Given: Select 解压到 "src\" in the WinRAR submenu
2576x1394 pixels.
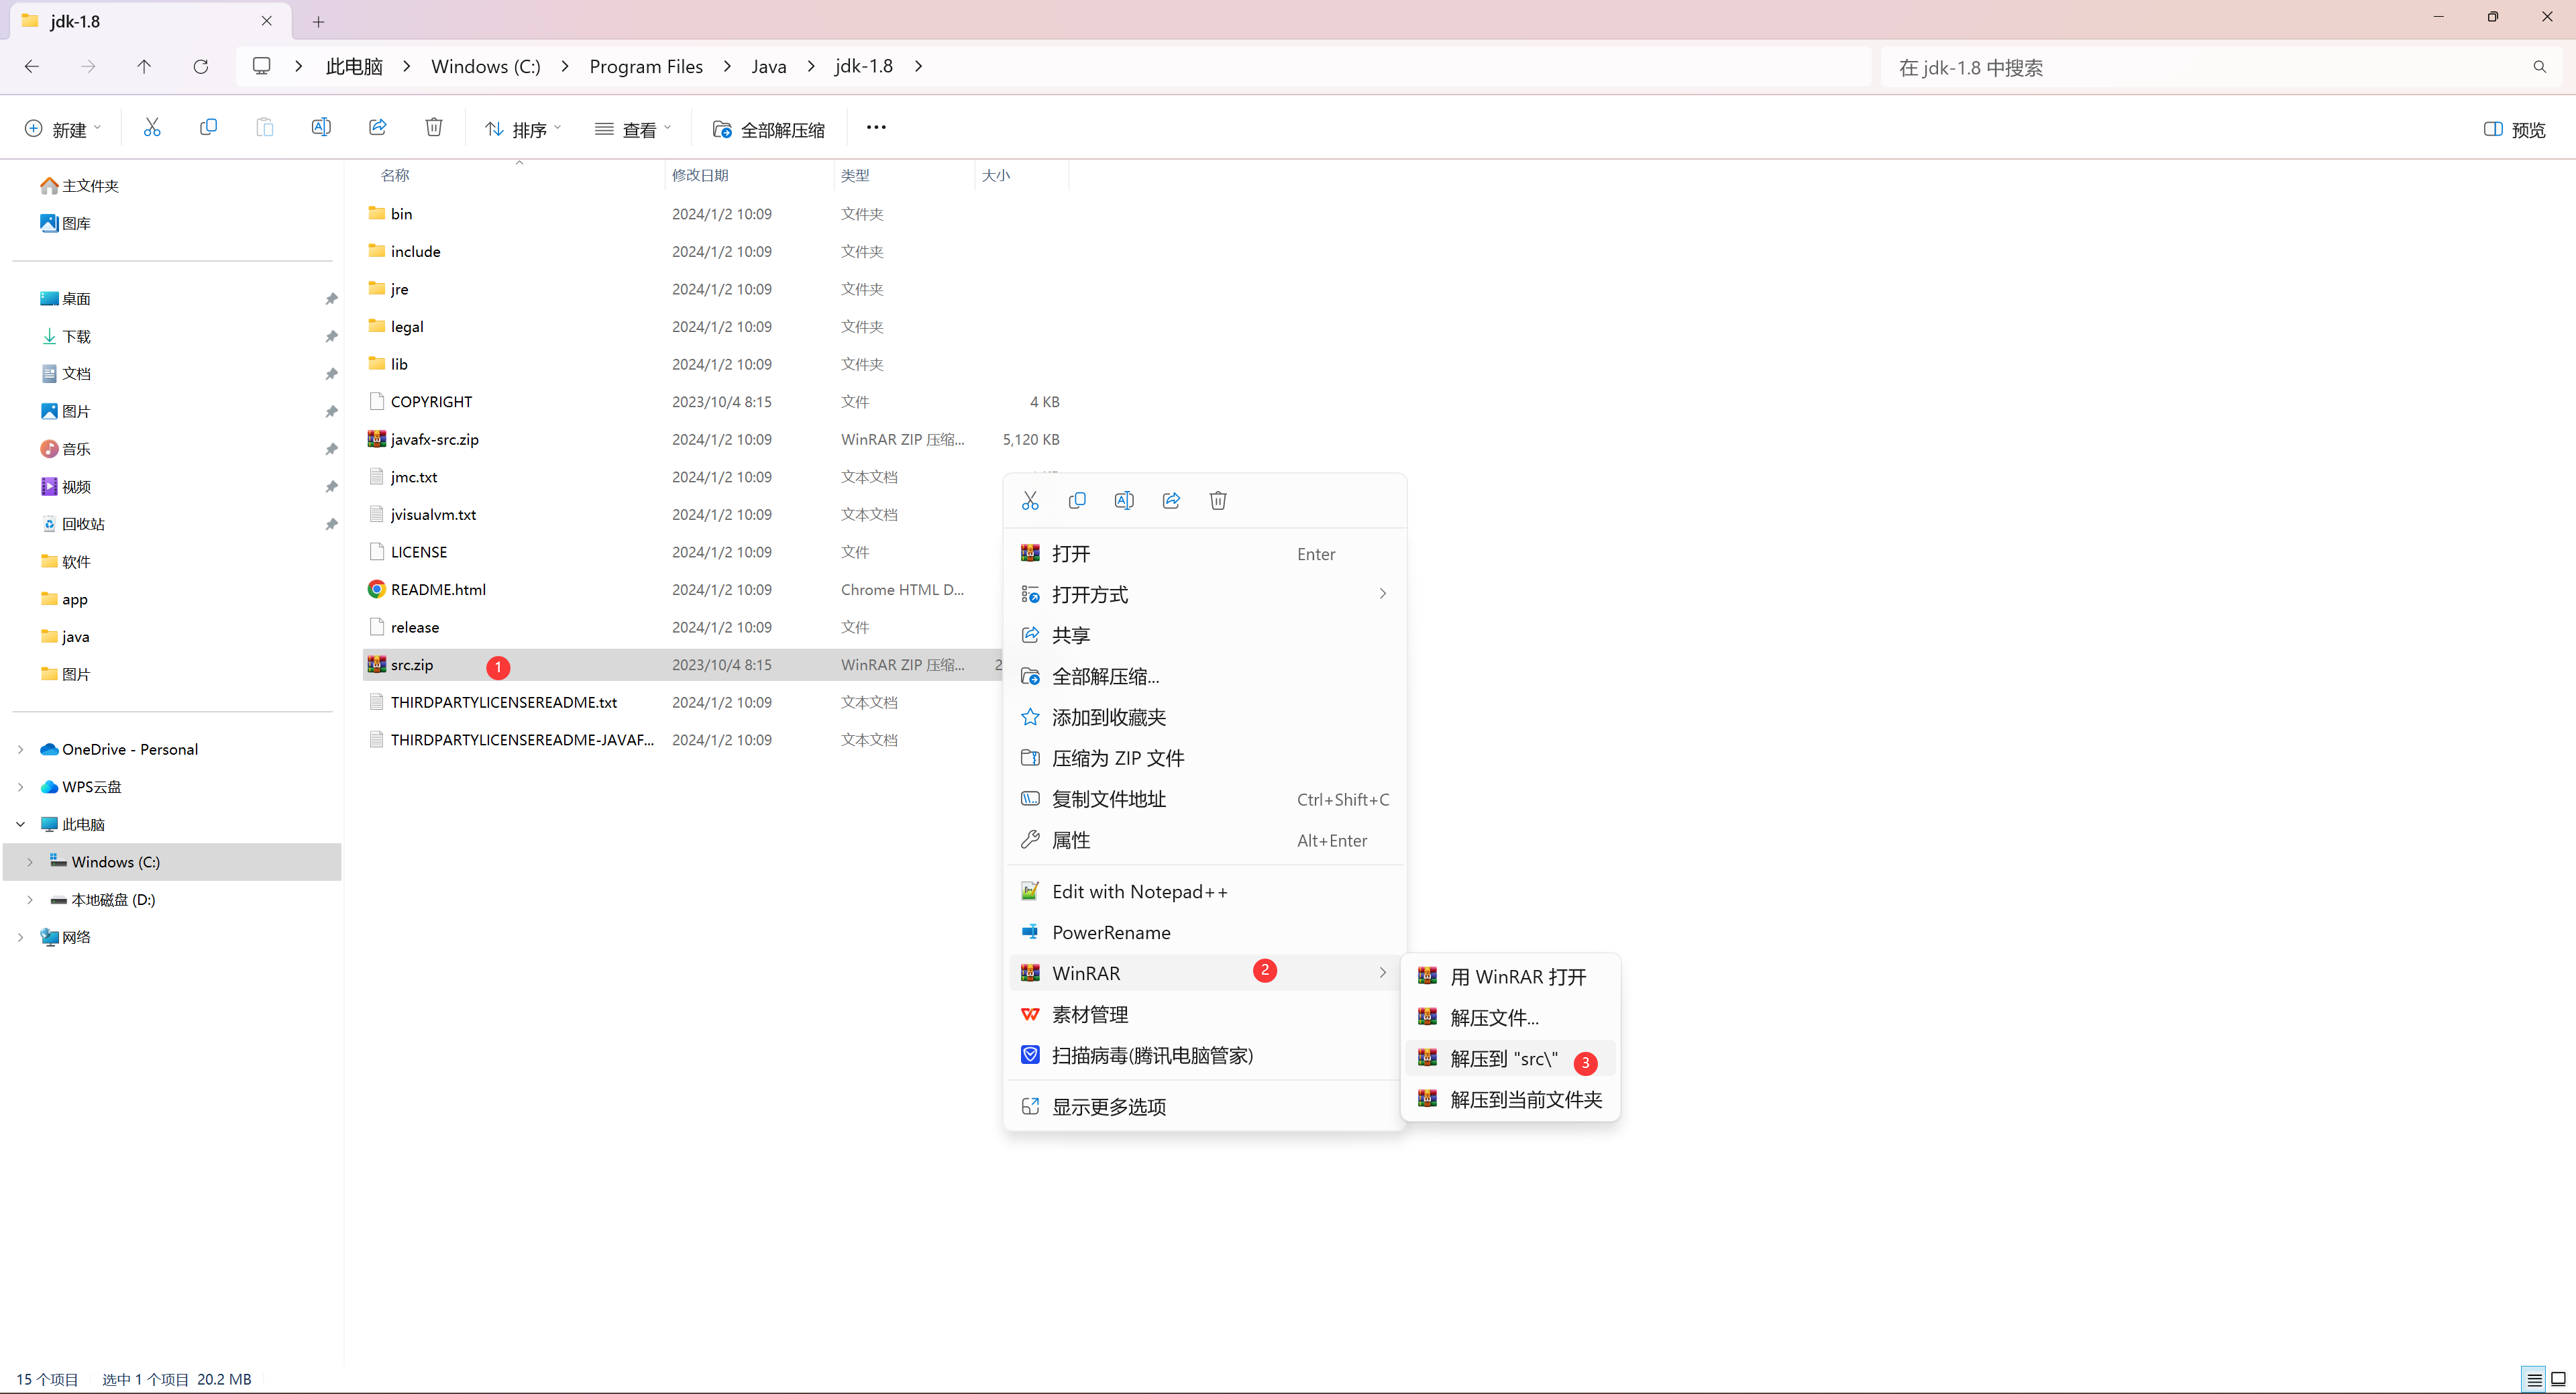Looking at the screenshot, I should click(x=1510, y=1059).
